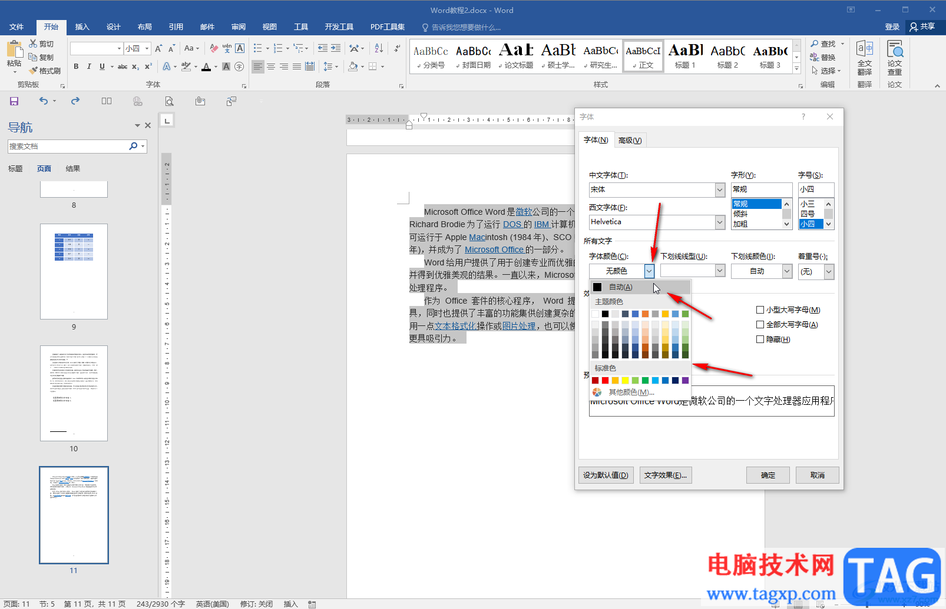Select the Format Painter brush

click(x=33, y=71)
